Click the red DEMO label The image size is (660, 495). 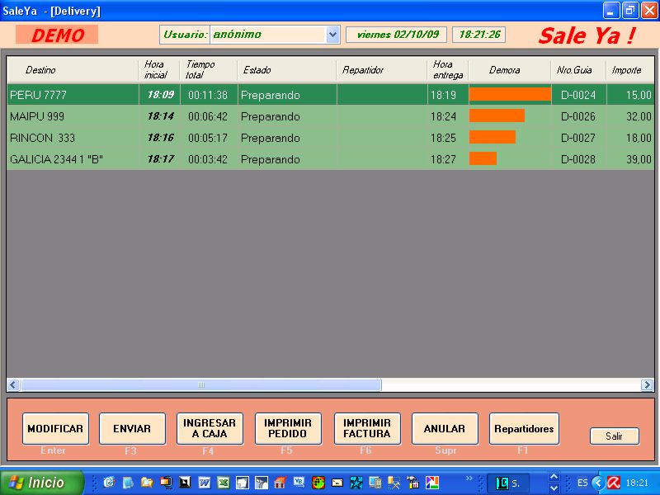tap(57, 35)
